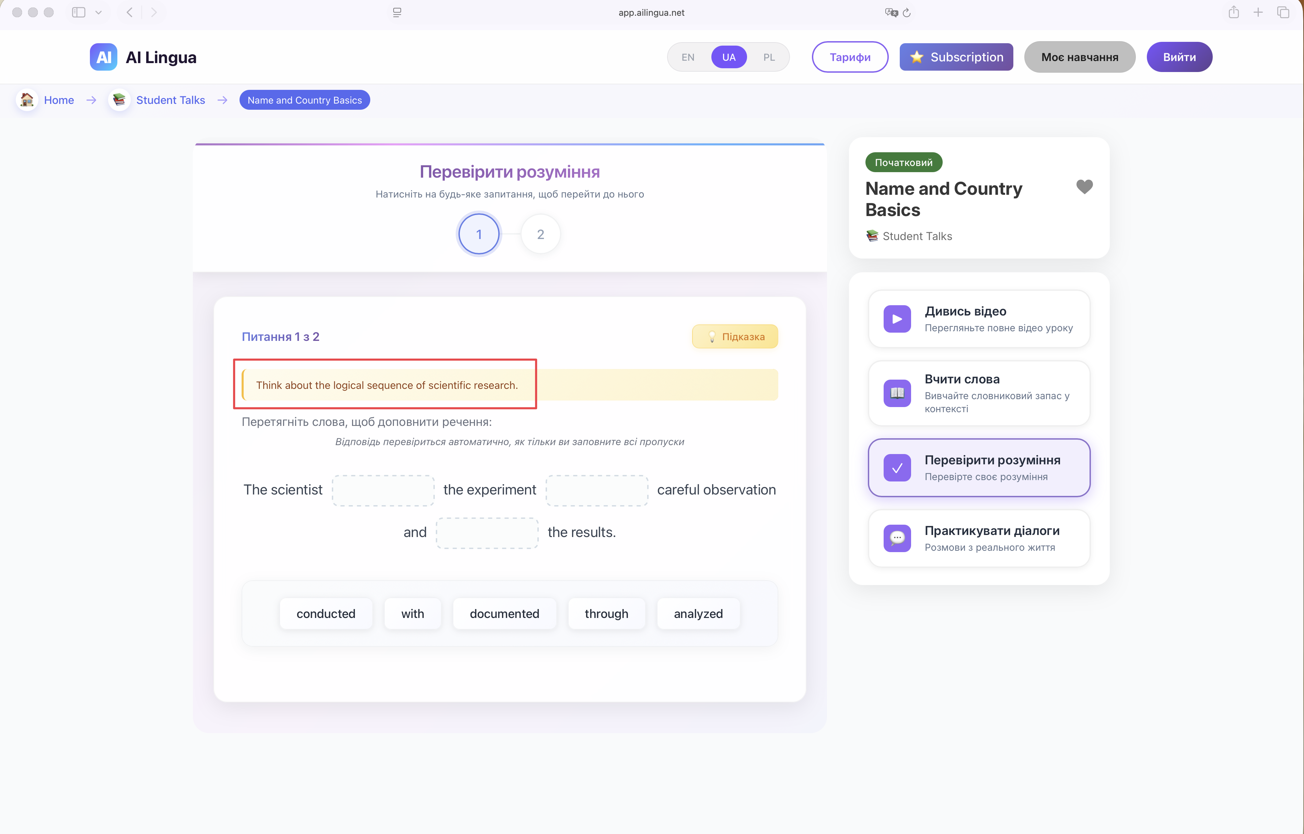The width and height of the screenshot is (1304, 834).
Task: Click the heart favorite icon
Action: pos(1084,187)
